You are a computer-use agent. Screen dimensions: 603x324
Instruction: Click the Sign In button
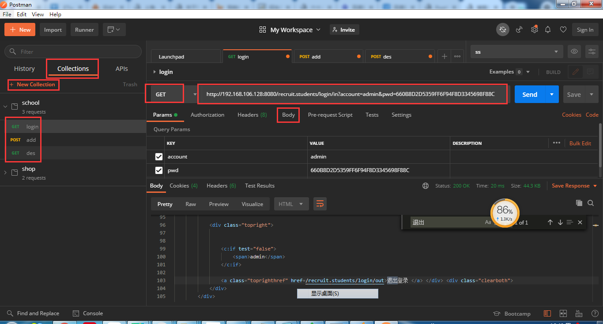pos(585,29)
